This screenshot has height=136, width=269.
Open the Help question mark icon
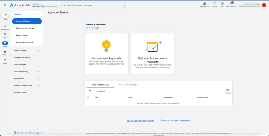coord(222,3)
